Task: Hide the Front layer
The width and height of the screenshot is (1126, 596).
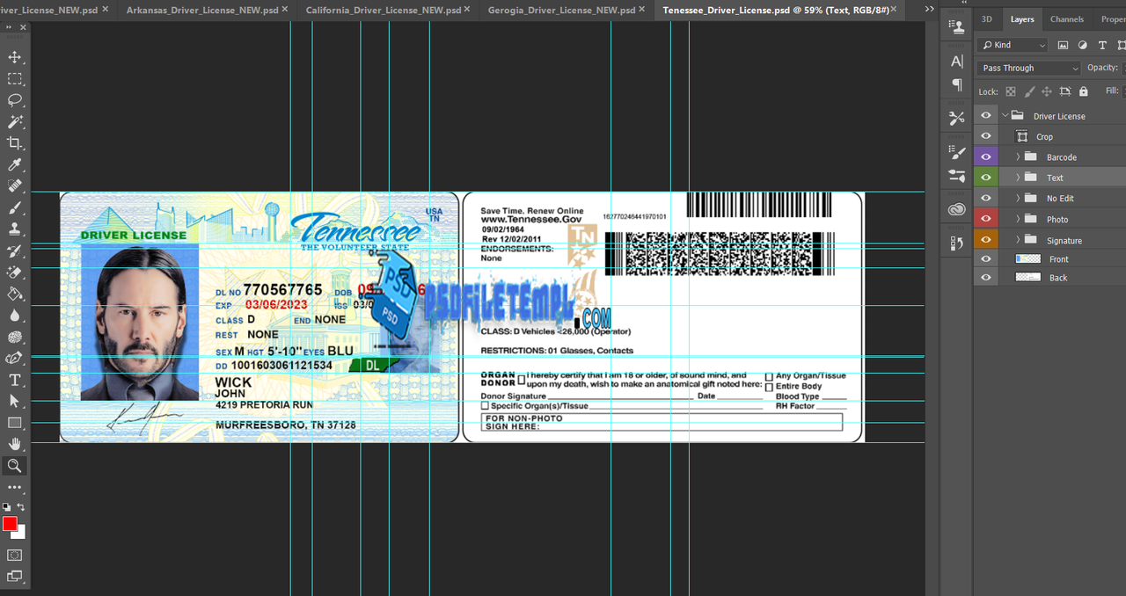Action: [986, 259]
